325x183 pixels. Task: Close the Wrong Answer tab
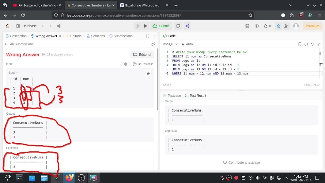tap(60, 36)
